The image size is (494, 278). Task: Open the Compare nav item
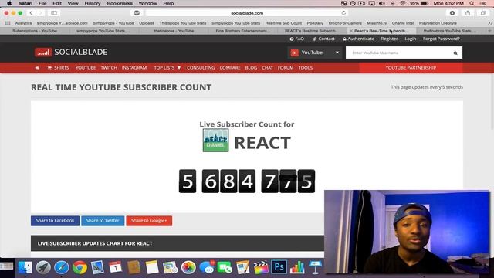[230, 68]
